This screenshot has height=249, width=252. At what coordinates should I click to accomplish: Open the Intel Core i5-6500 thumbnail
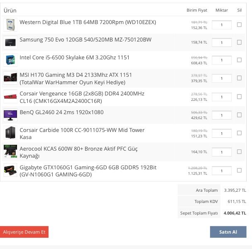click(10, 60)
